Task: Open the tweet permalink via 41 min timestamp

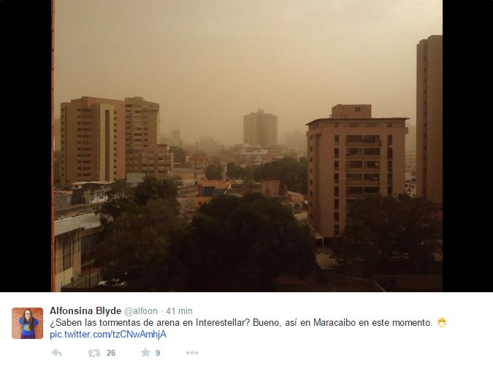Action: 179,311
